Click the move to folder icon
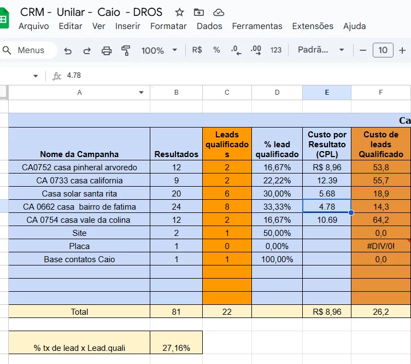The image size is (411, 364). point(199,12)
